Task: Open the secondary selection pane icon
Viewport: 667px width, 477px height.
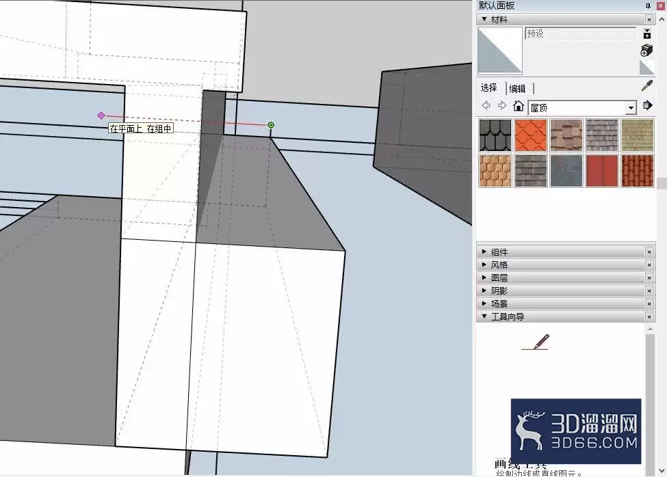Action: [647, 33]
